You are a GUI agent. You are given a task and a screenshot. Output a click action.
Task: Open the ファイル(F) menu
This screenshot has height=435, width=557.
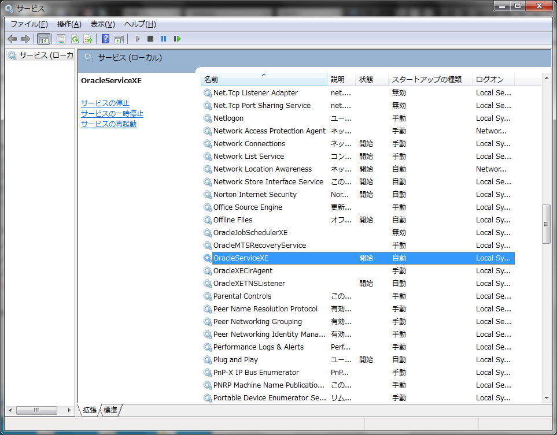pos(29,24)
